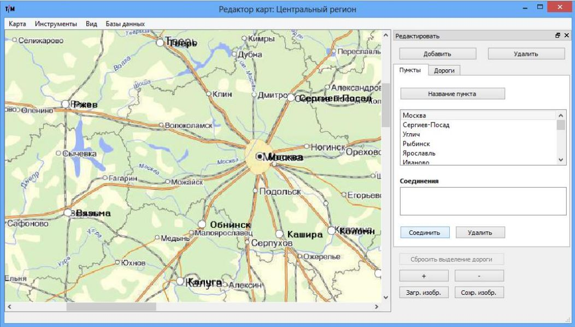Open the Базы данных menu

click(x=125, y=24)
